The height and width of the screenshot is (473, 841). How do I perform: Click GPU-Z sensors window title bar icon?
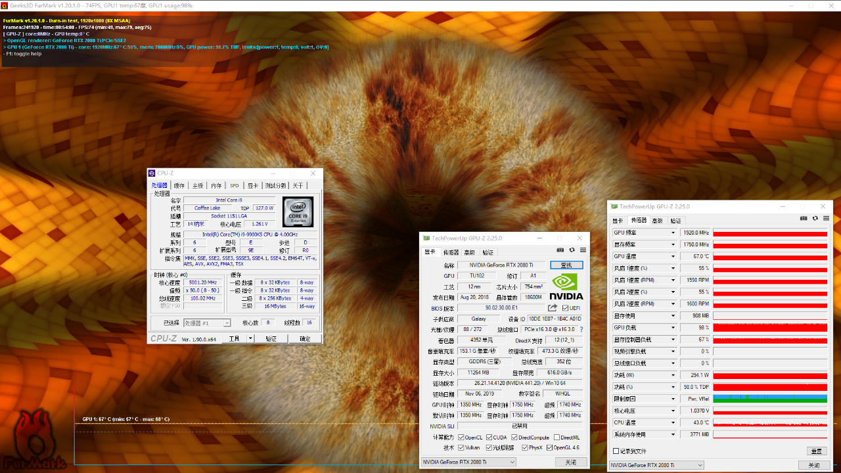614,206
